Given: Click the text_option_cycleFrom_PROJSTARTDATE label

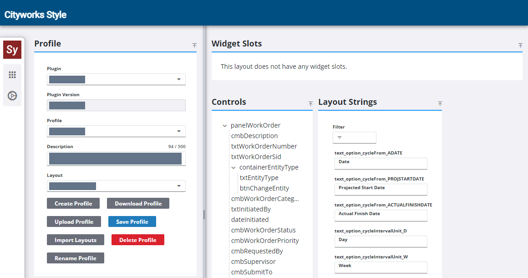Looking at the screenshot, I should point(379,179).
